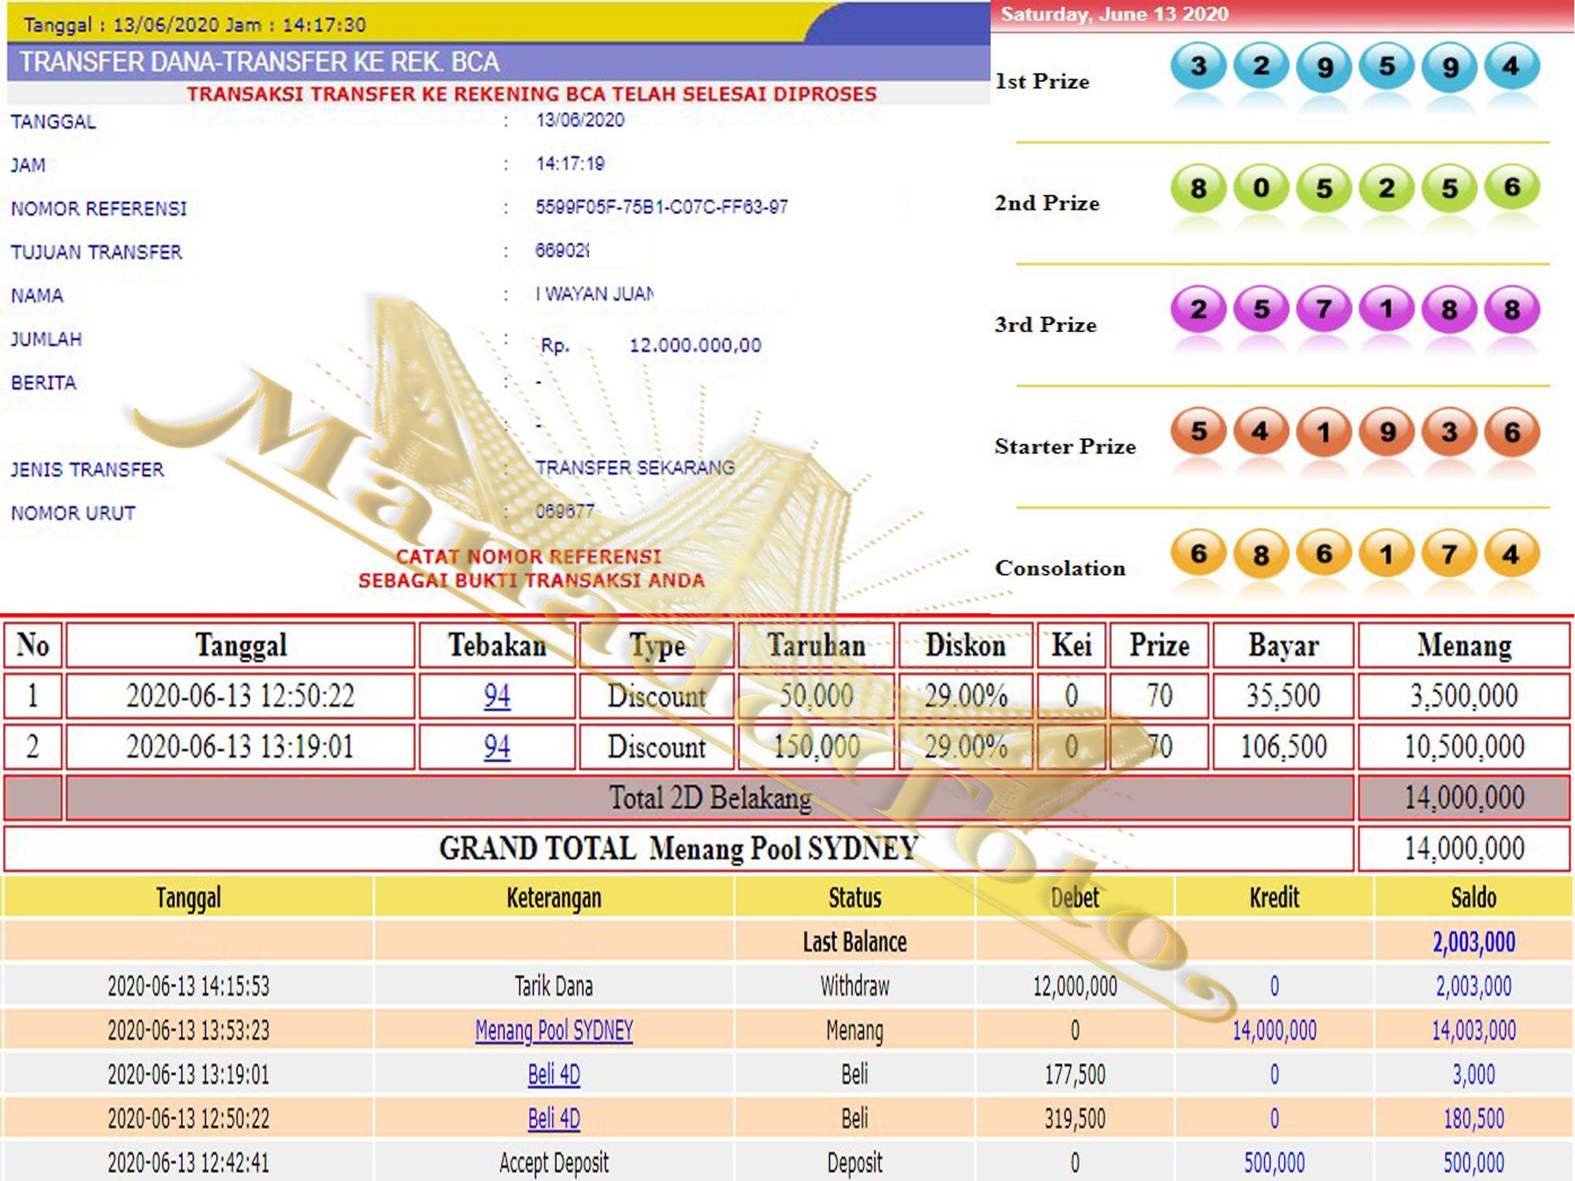This screenshot has width=1575, height=1181.
Task: Click the orange ball 9 in Starter Prize
Action: (x=1386, y=431)
